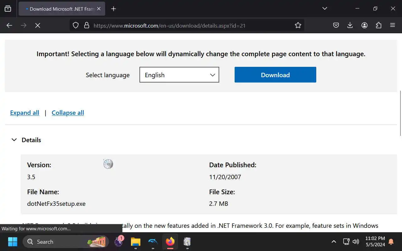The width and height of the screenshot is (402, 251).
Task: Open File Explorer from taskbar
Action: tap(136, 242)
